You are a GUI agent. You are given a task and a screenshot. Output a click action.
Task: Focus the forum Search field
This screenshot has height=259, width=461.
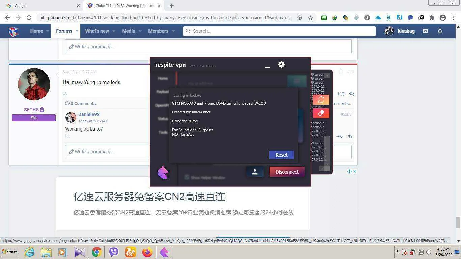coord(279,31)
